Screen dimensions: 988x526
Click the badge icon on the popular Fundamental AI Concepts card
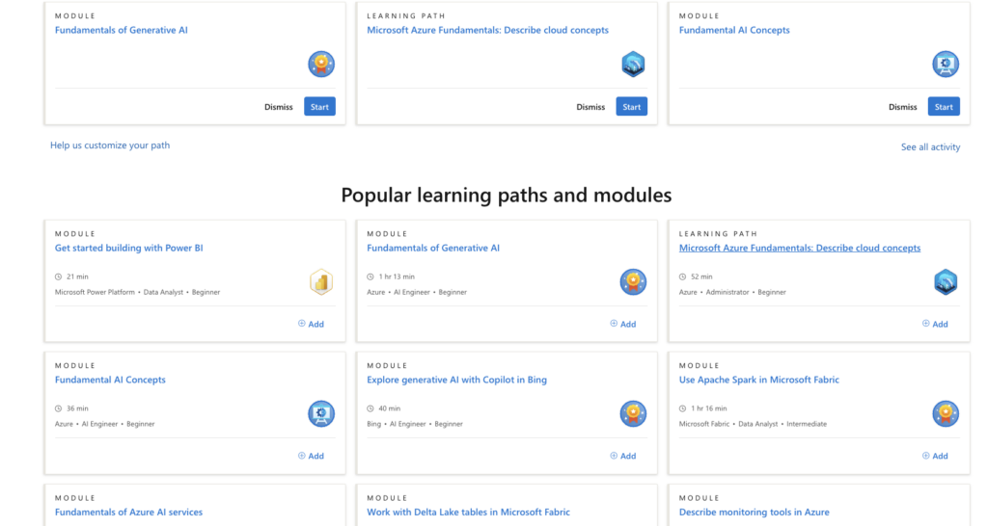tap(321, 414)
